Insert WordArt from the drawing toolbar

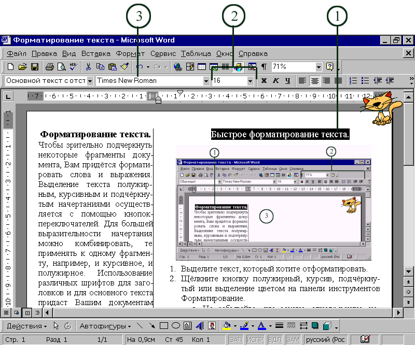pos(200,326)
